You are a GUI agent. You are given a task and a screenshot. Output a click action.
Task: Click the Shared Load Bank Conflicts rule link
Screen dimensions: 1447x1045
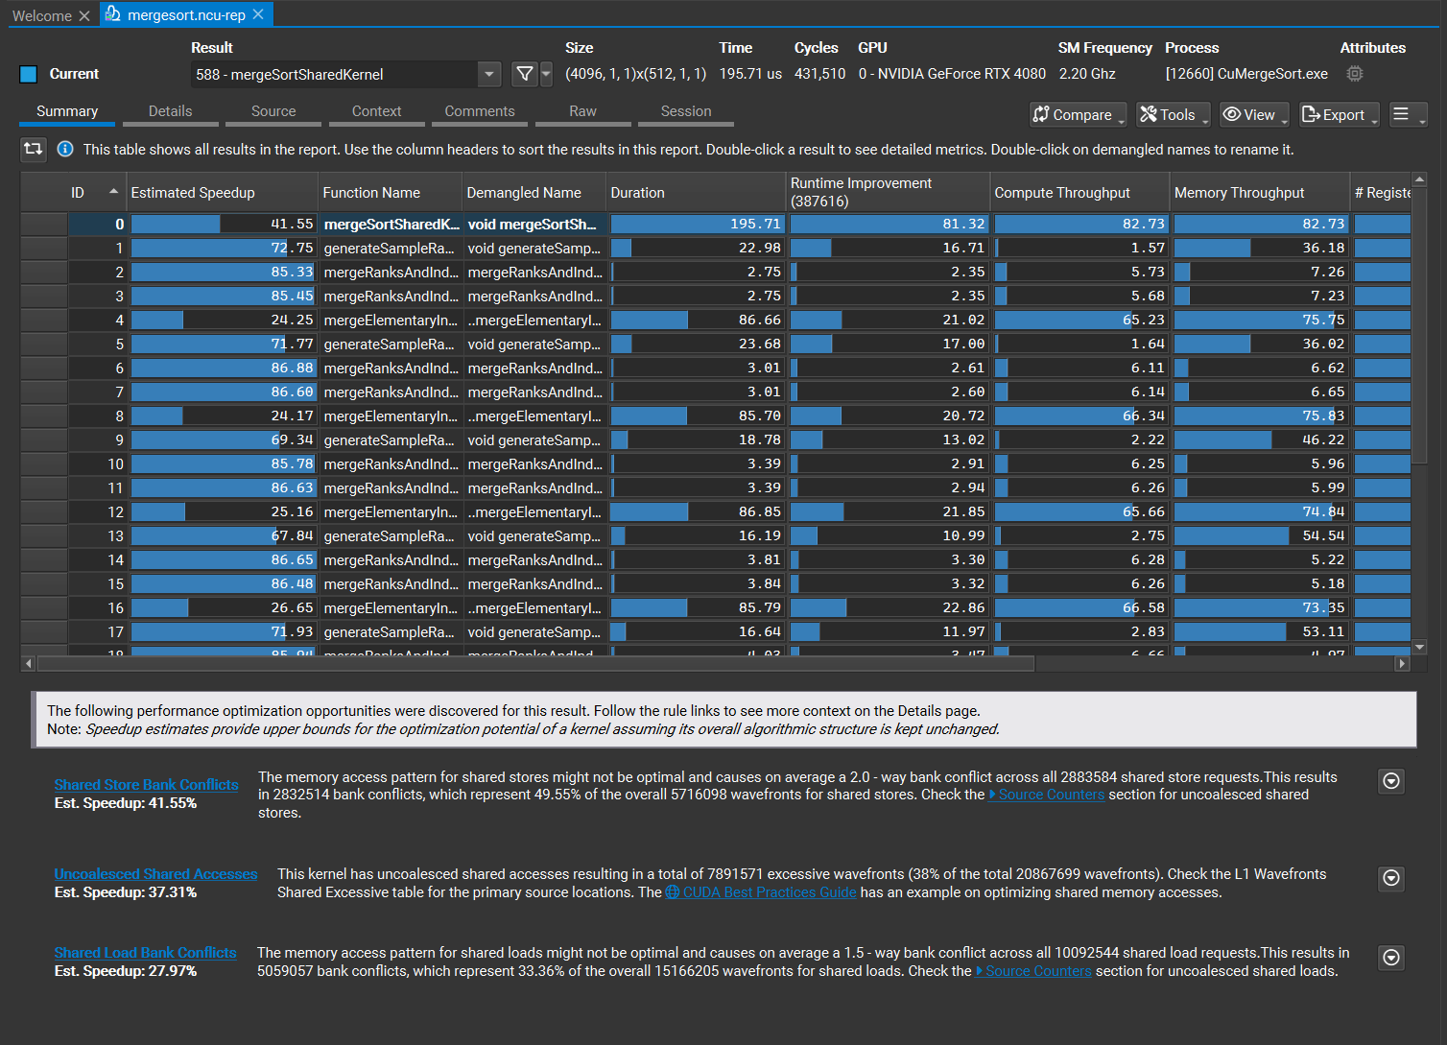[x=145, y=952]
